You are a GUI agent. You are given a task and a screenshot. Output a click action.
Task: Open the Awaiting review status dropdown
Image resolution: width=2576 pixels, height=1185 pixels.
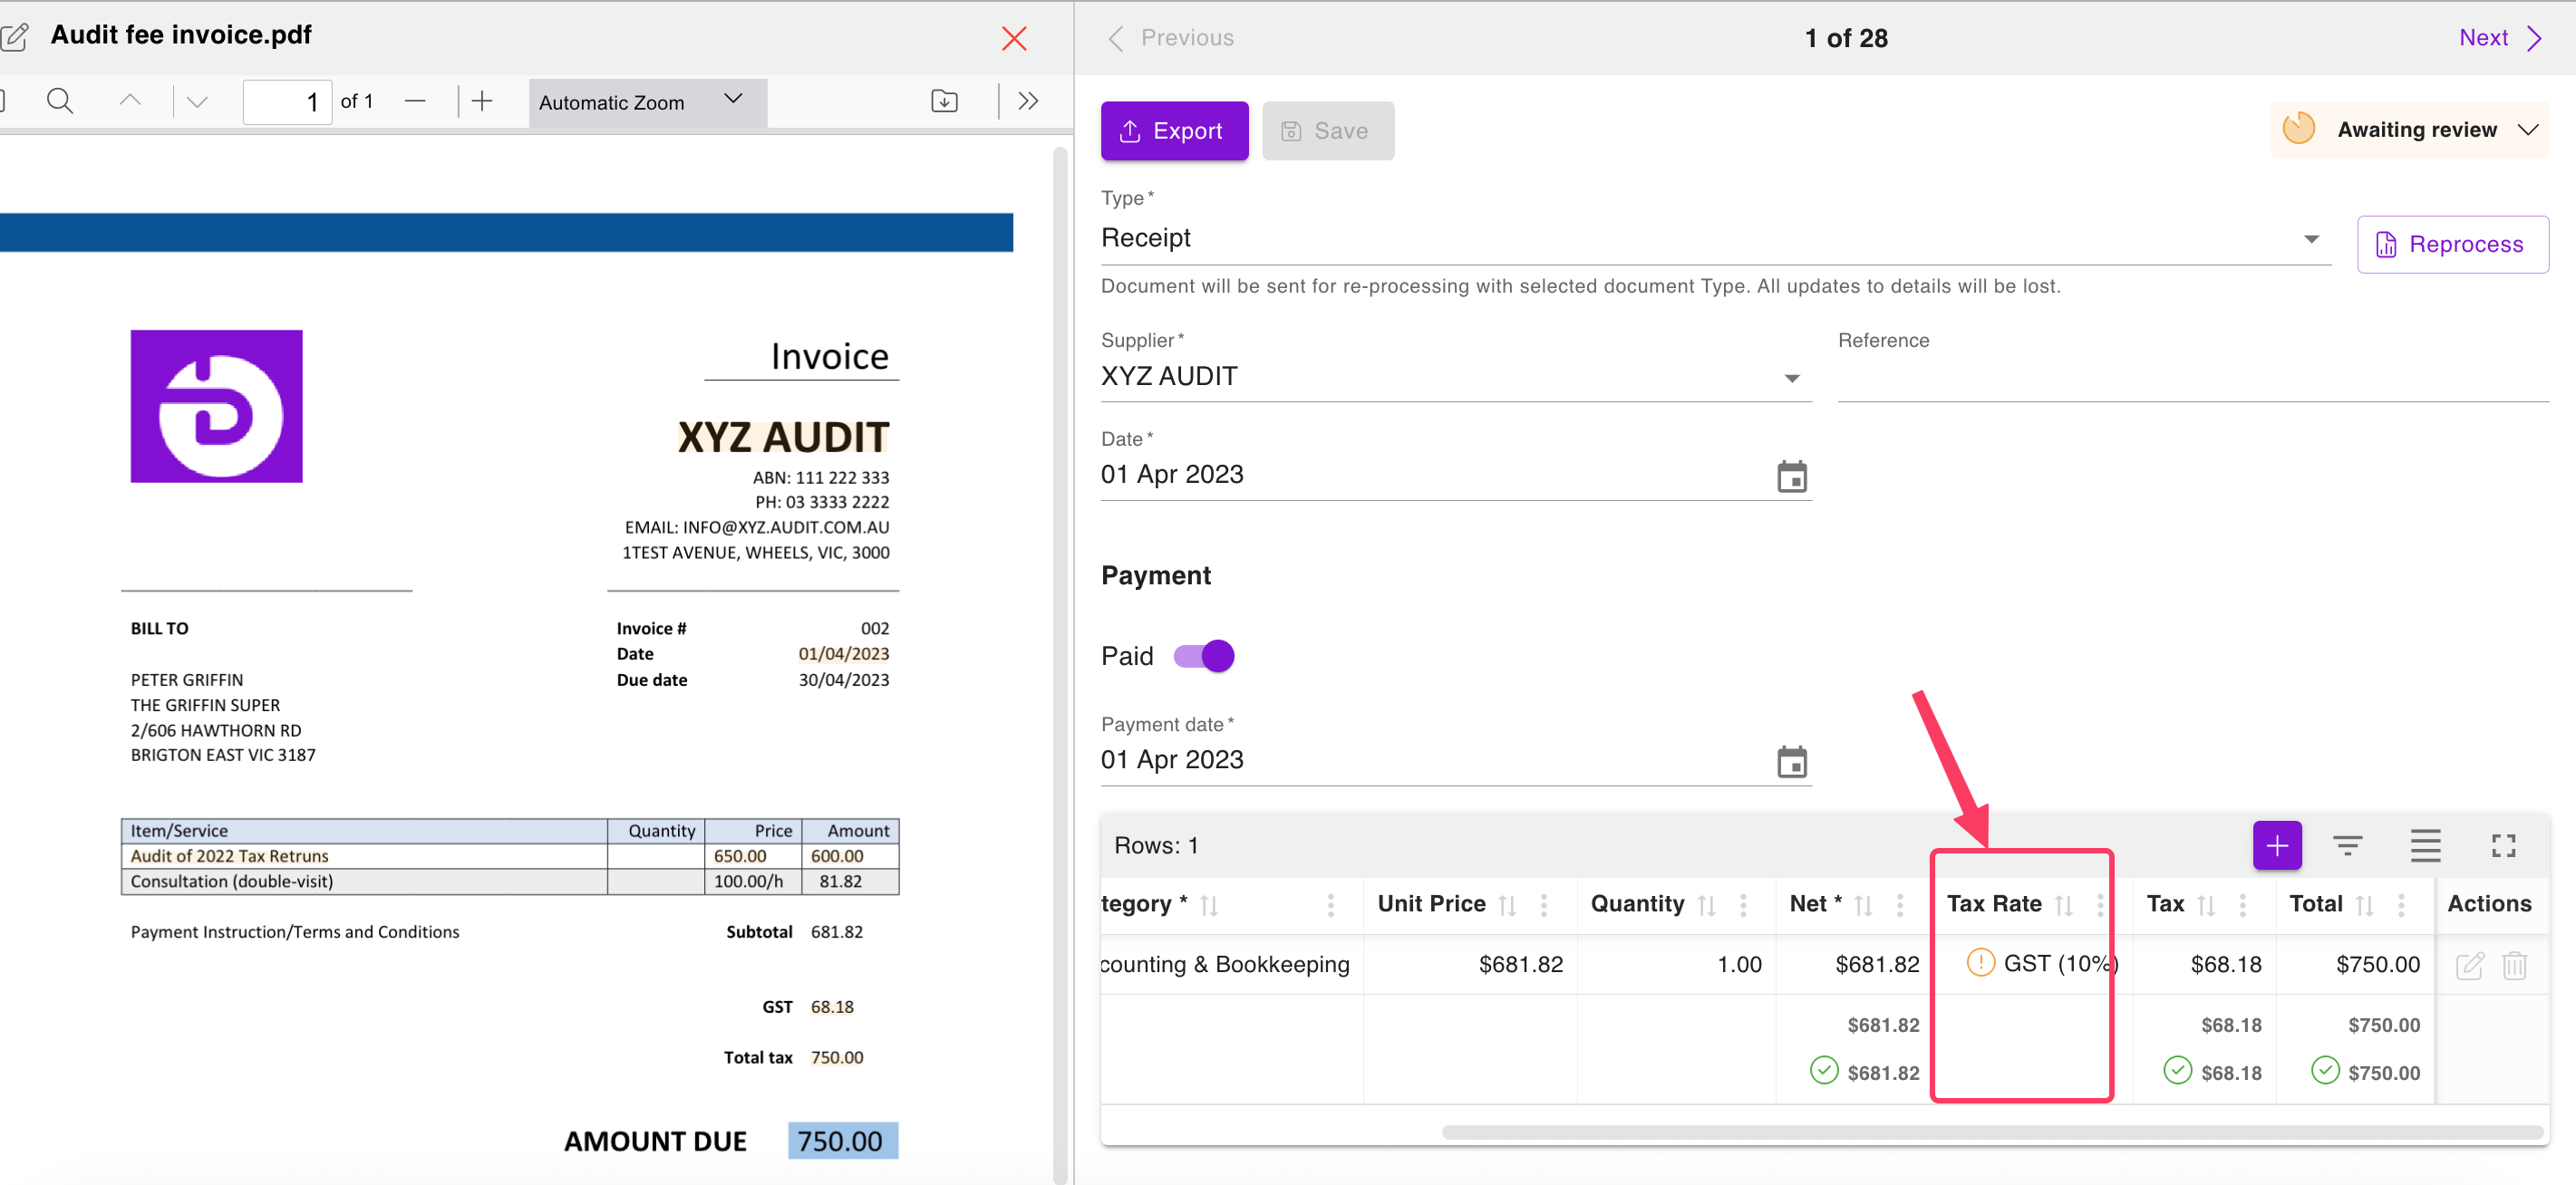2408,130
